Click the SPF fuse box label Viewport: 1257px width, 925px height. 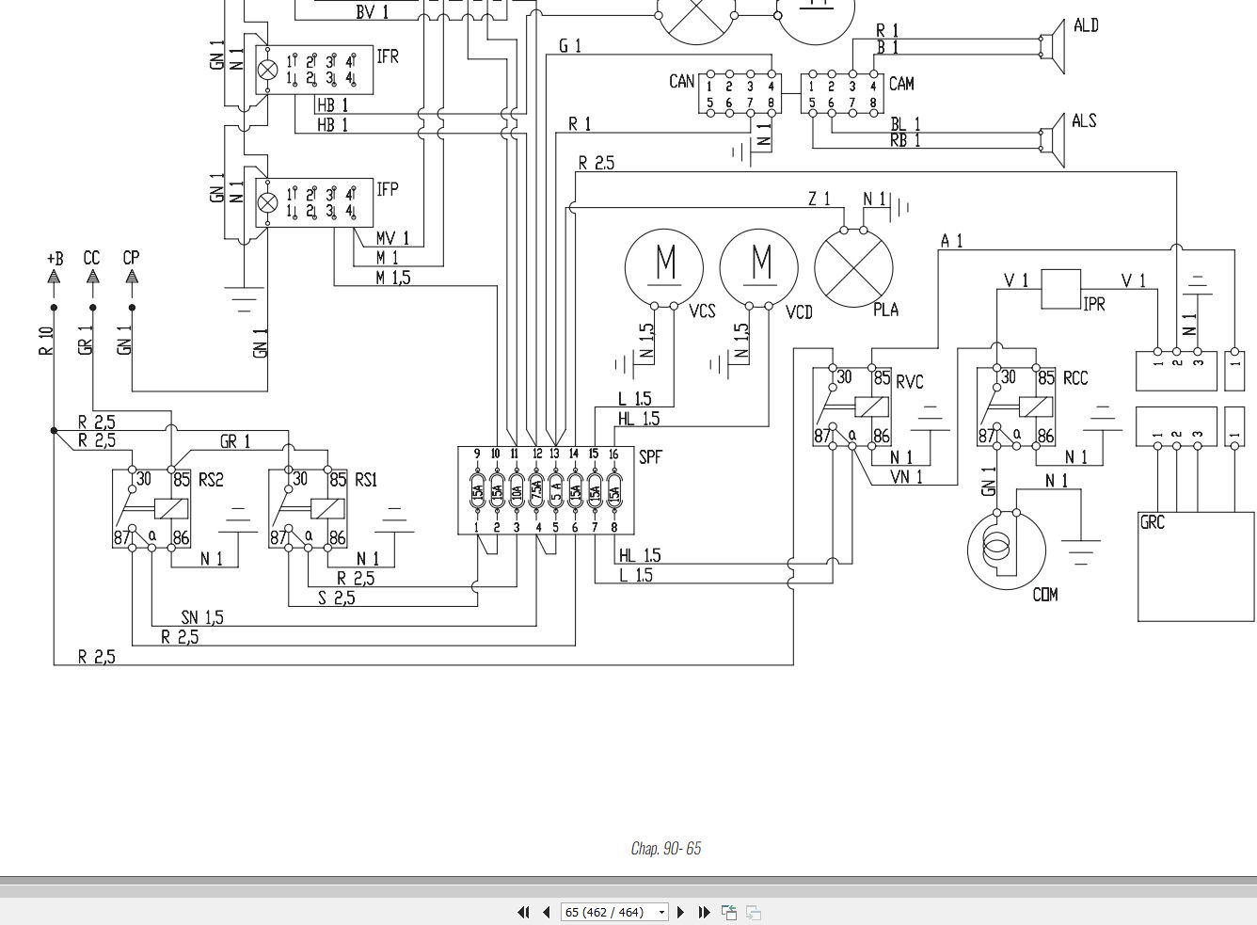point(651,457)
